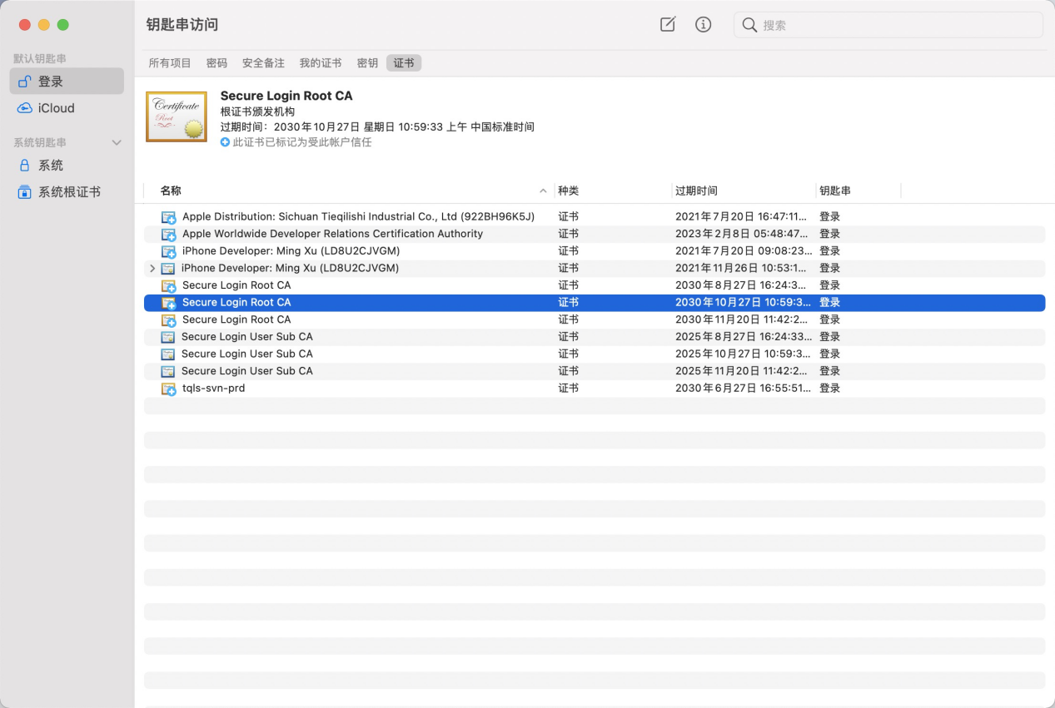Image resolution: width=1055 pixels, height=708 pixels.
Task: Select the 证书 tab
Action: [404, 63]
